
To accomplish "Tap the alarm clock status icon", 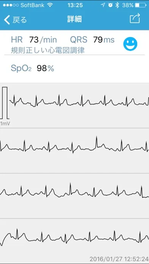I will (x=110, y=5).
